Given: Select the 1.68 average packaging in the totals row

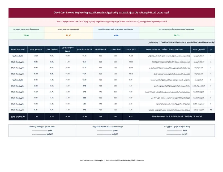Looking at the screenshot, I should 100,116.
